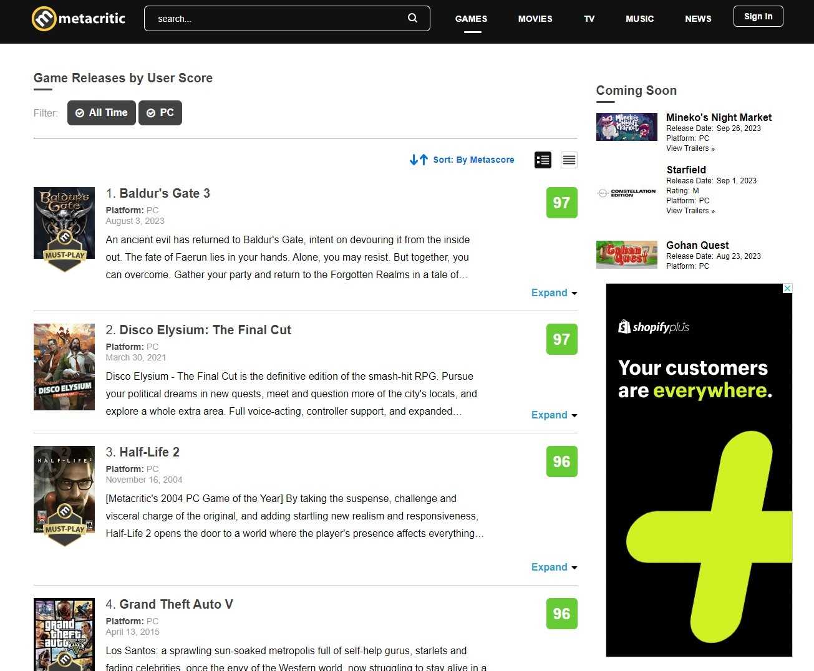The height and width of the screenshot is (671, 814).
Task: Click the Metacritic logo icon
Action: point(44,19)
